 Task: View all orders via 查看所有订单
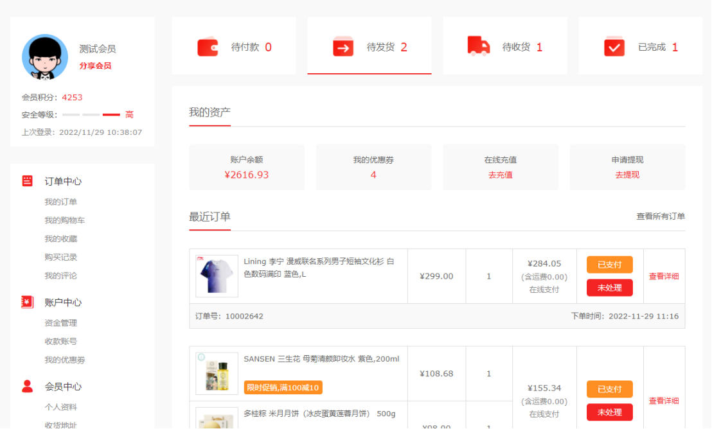click(661, 216)
